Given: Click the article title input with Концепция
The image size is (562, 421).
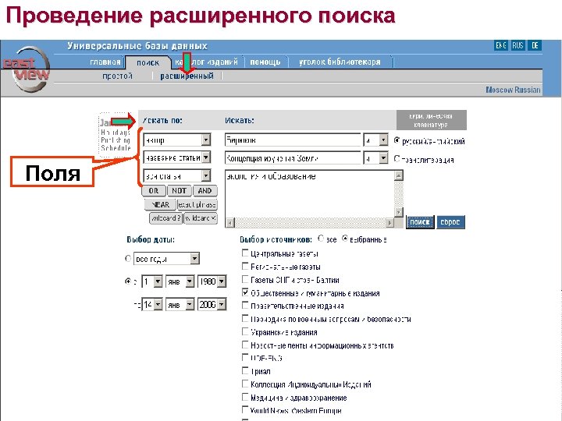Looking at the screenshot, I should (x=293, y=157).
